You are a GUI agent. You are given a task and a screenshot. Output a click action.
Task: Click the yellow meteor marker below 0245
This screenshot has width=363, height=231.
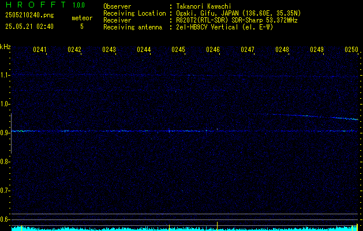[x=169, y=228]
